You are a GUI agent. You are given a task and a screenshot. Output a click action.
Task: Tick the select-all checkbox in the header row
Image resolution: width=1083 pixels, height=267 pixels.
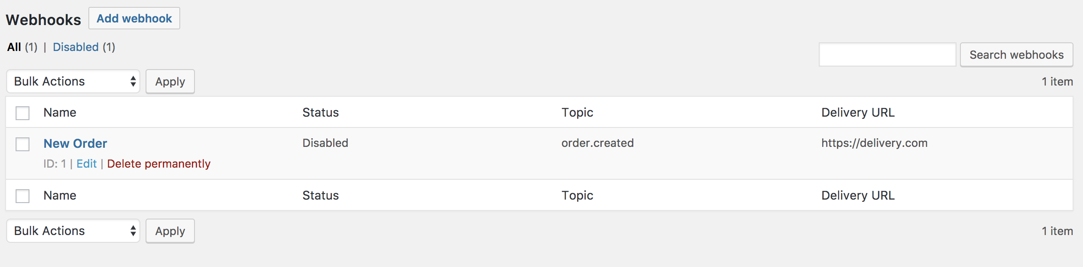(23, 113)
